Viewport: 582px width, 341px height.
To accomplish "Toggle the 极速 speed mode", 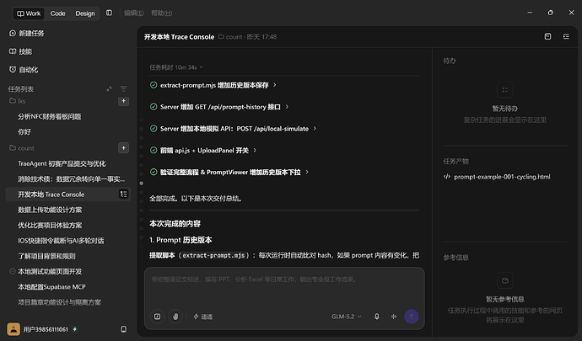I will 202,317.
